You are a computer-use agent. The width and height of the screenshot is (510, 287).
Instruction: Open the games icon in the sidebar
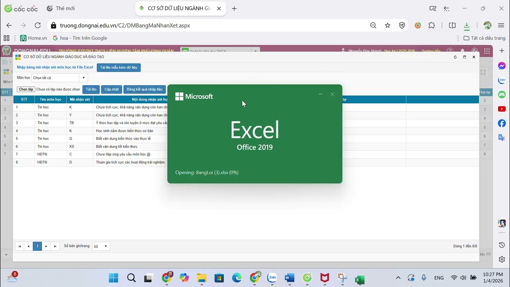pyautogui.click(x=502, y=94)
